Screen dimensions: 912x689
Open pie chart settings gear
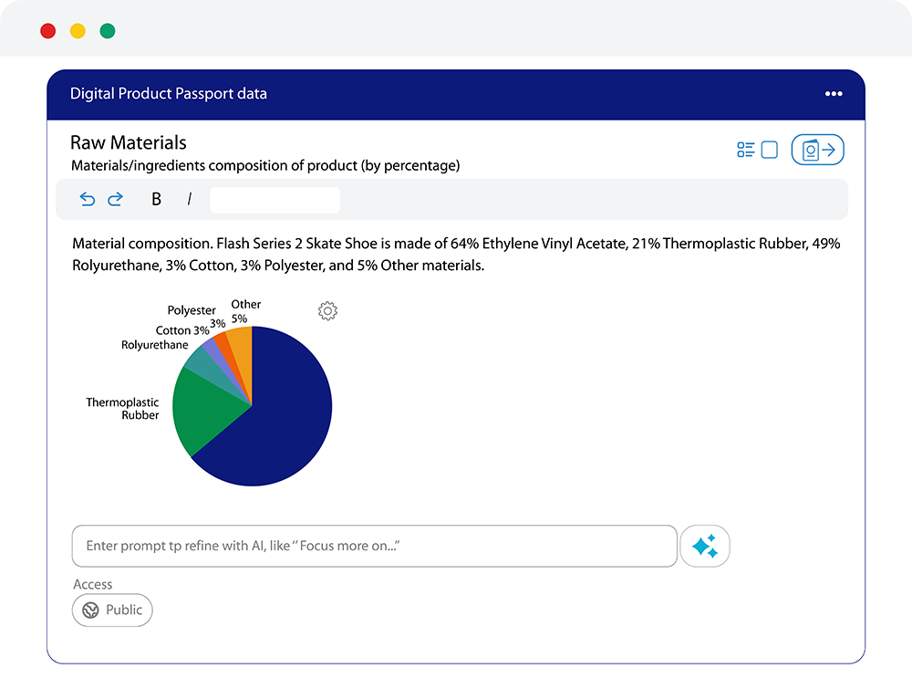pyautogui.click(x=327, y=311)
